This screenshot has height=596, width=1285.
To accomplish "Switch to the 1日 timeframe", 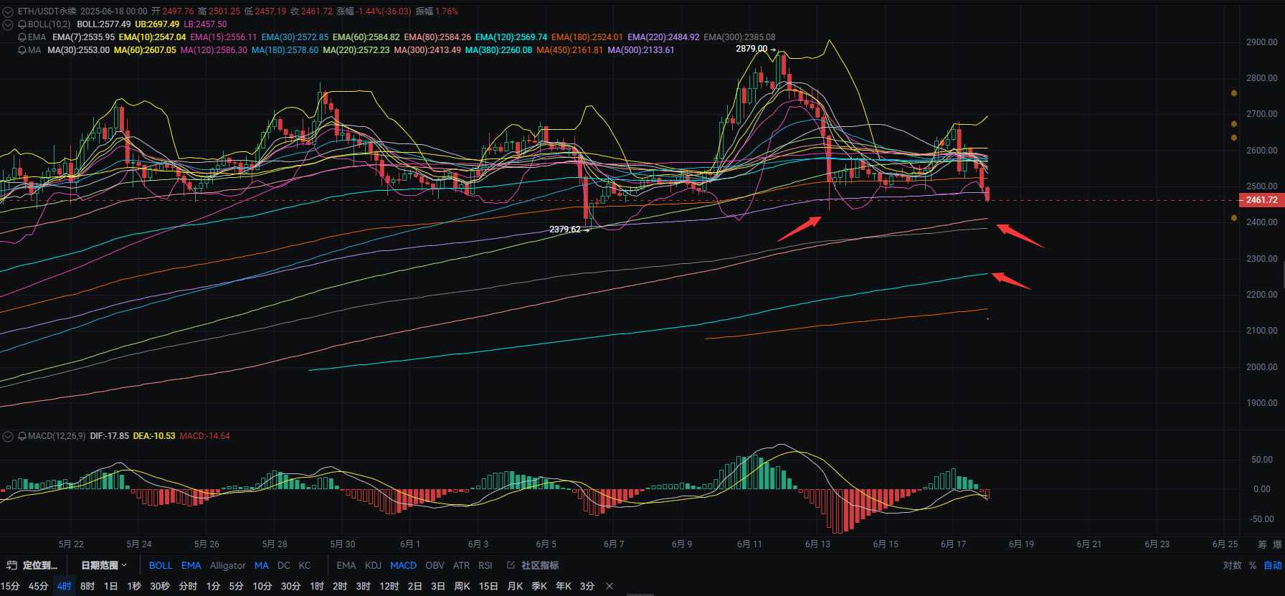I will pyautogui.click(x=110, y=586).
